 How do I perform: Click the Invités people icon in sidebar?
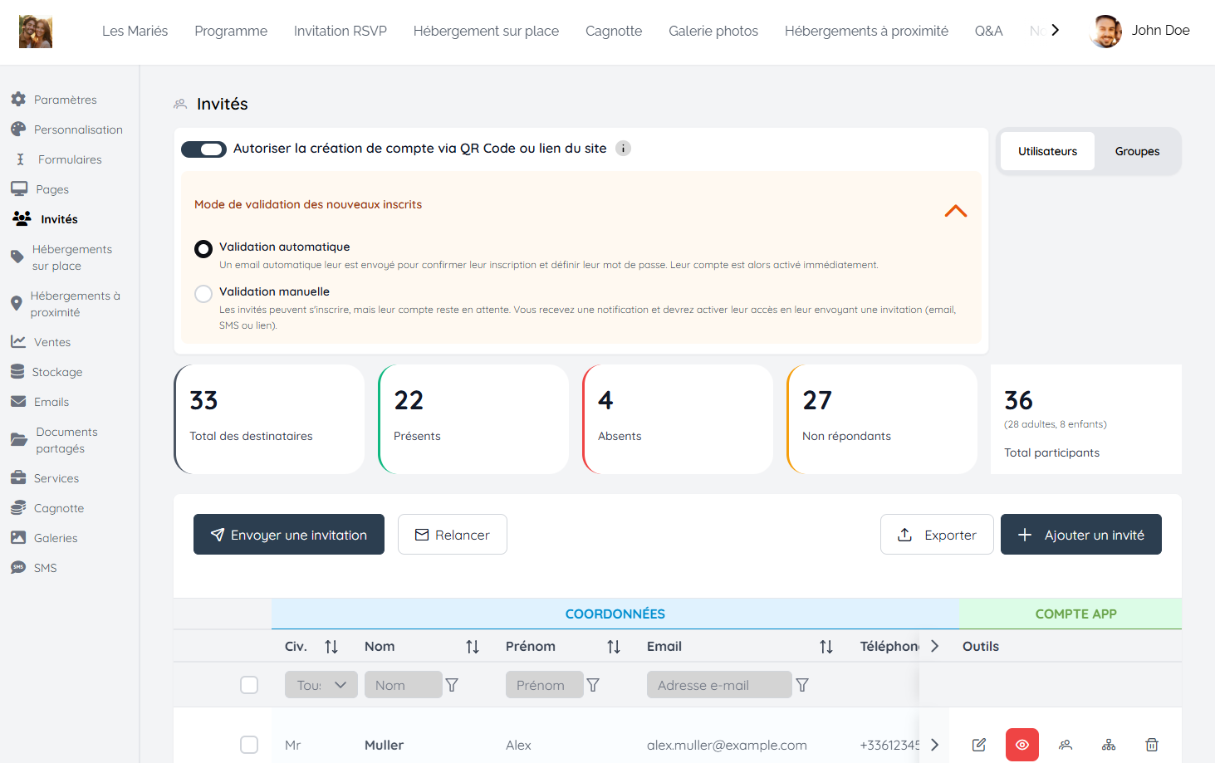(x=22, y=218)
